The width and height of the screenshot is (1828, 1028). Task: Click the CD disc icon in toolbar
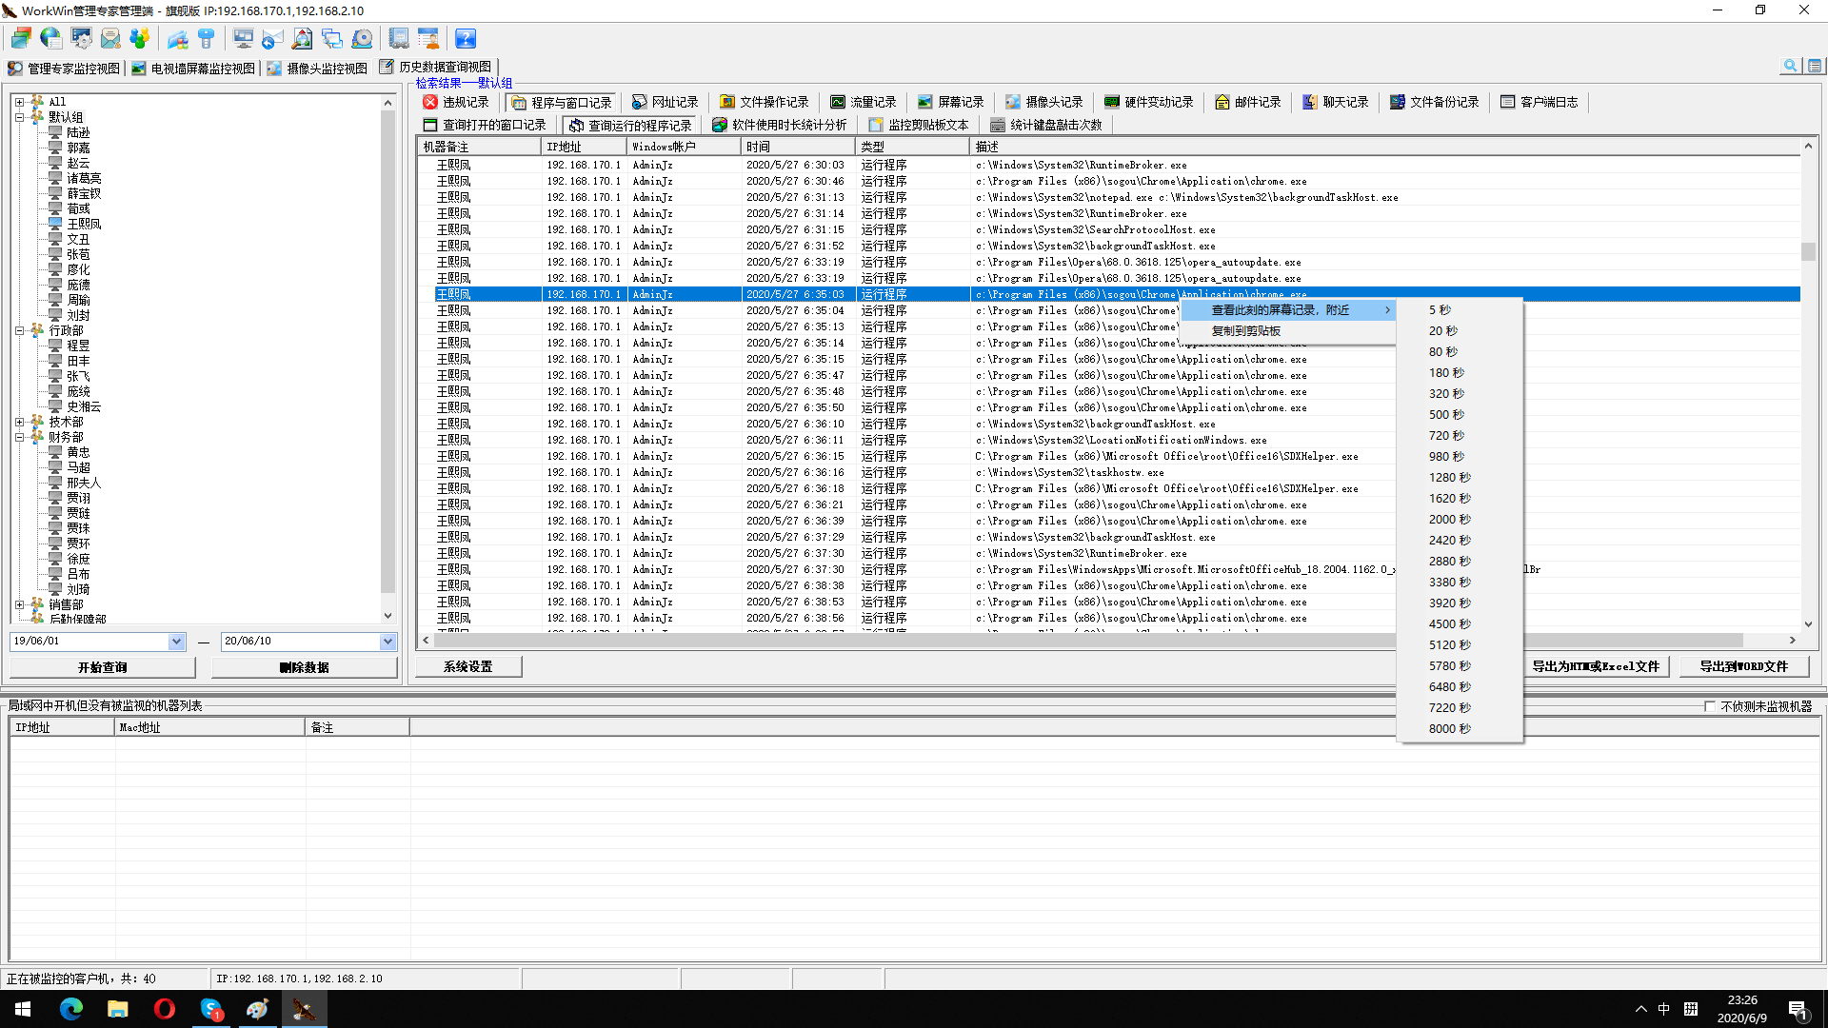(x=362, y=38)
